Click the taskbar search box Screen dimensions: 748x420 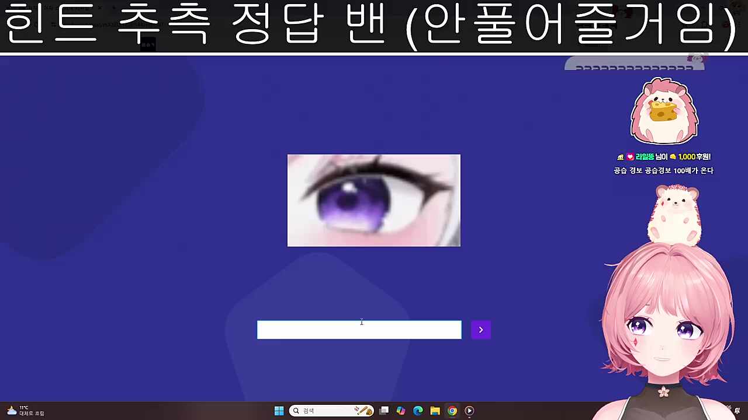331,411
